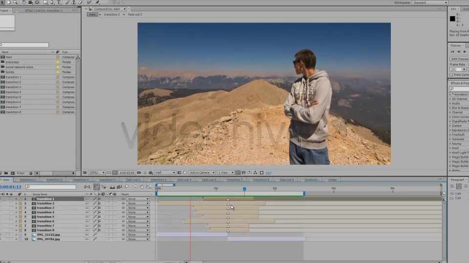This screenshot has width=469, height=263.
Task: Open the Active Camera dropdown
Action: pyautogui.click(x=202, y=172)
